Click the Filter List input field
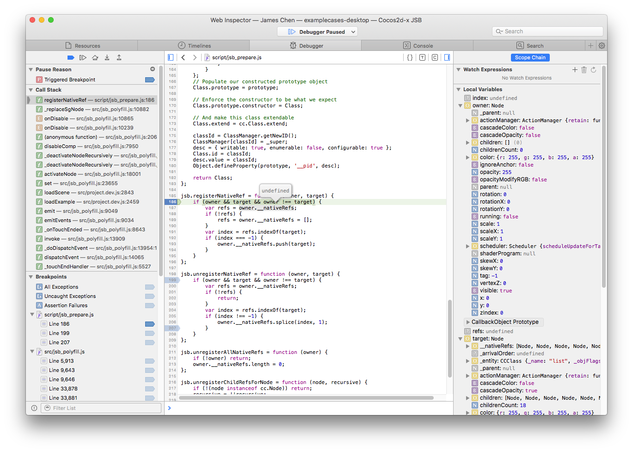Screen dimensions: 633x452 (x=102, y=408)
